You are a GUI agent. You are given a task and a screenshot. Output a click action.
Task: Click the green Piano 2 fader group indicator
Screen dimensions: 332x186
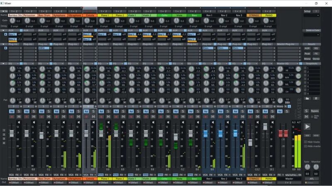pos(116,126)
